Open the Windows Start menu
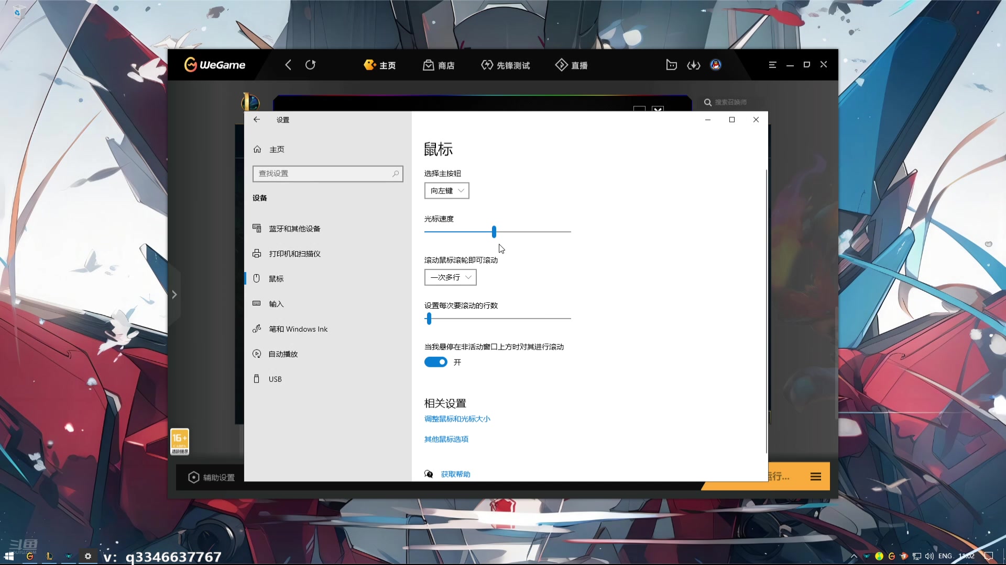 9,556
